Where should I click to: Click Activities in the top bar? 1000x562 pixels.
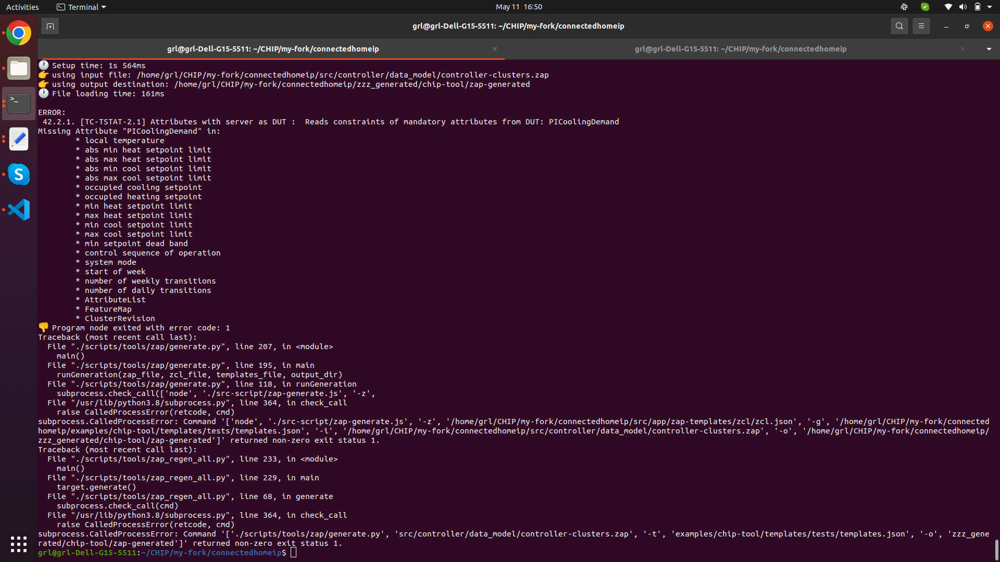point(22,7)
